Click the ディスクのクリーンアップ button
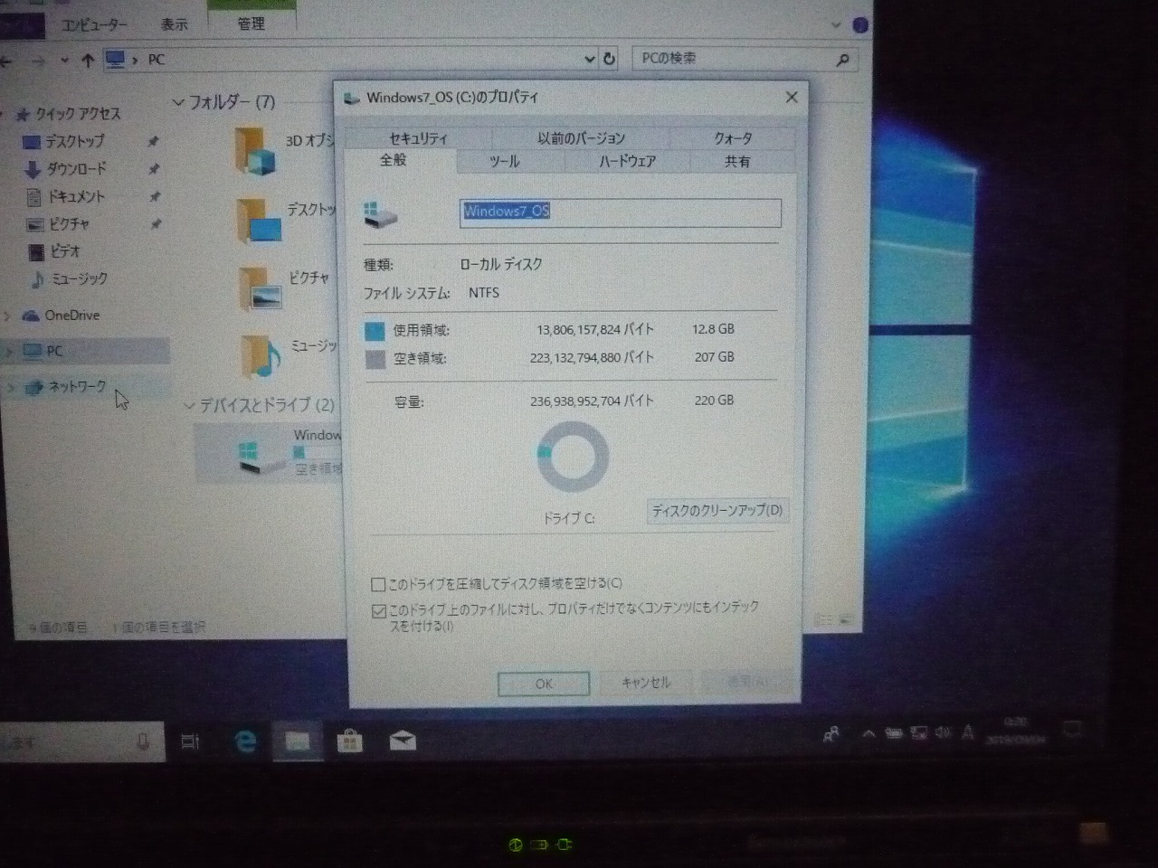This screenshot has height=868, width=1158. (717, 511)
